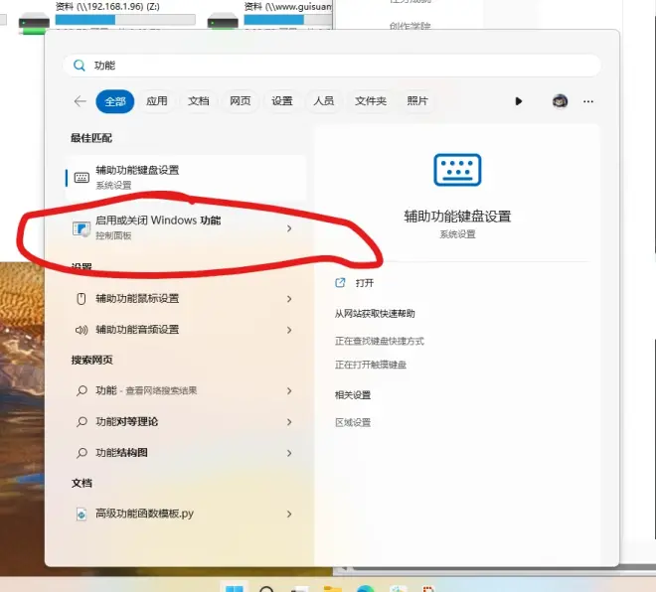Viewport: 656px width, 592px height.
Task: Open the 区域设置 related settings link
Action: pyautogui.click(x=353, y=422)
